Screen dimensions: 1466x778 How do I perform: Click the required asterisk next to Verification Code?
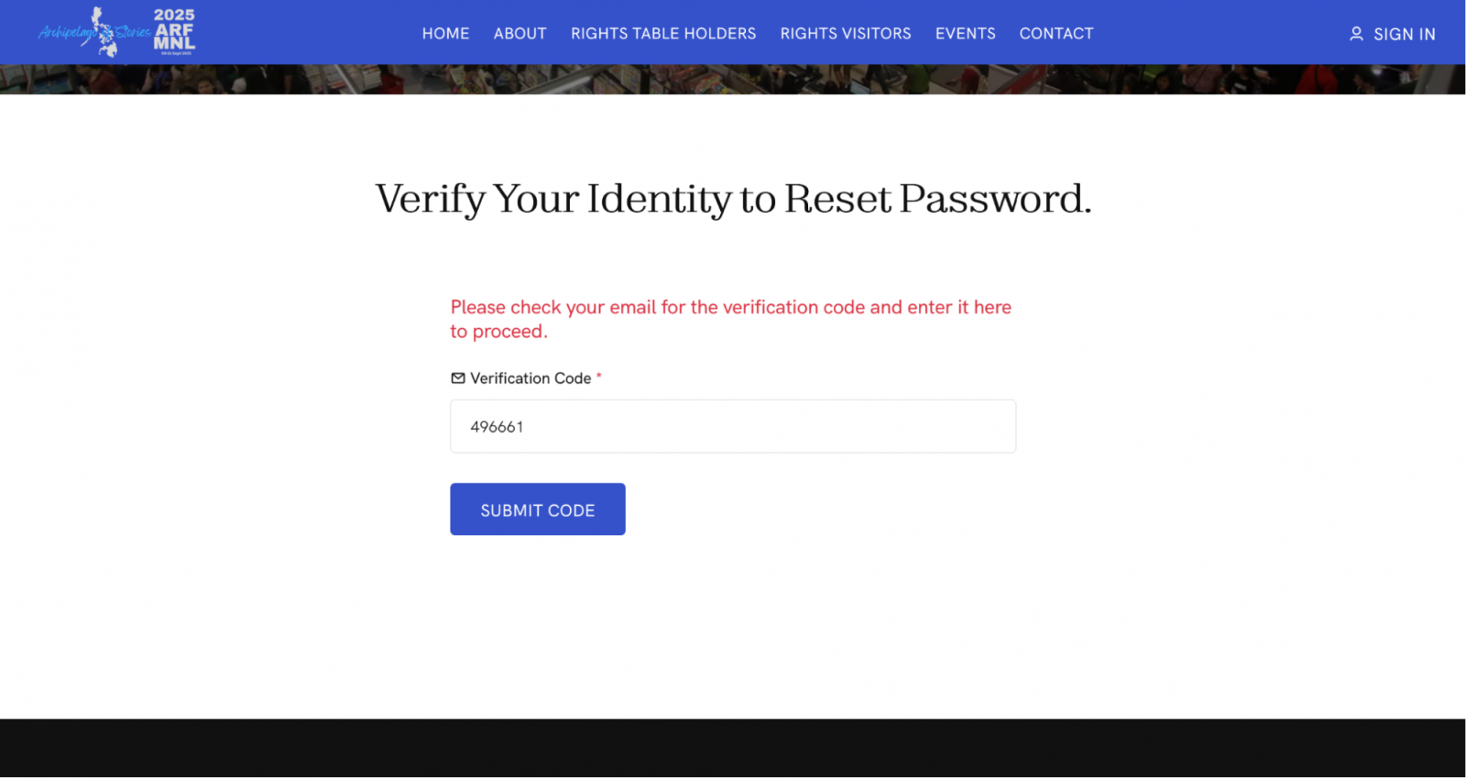click(x=599, y=376)
